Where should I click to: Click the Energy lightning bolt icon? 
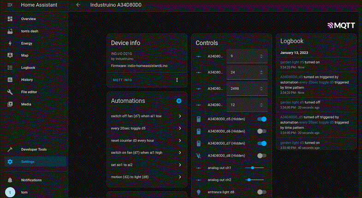point(10,43)
